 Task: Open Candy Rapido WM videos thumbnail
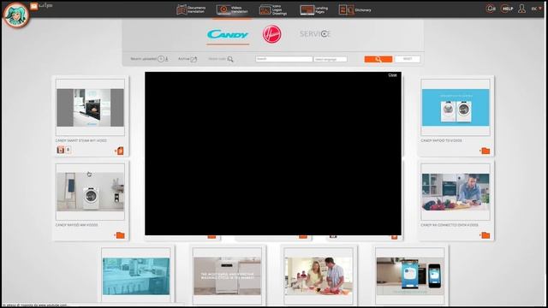point(90,192)
